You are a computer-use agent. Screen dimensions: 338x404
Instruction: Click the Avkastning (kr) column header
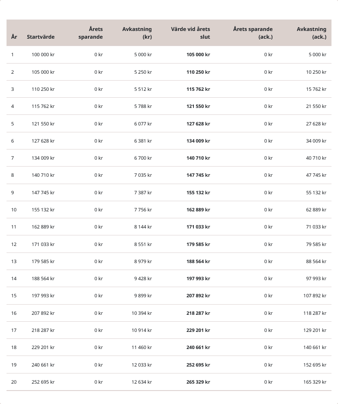coord(137,33)
